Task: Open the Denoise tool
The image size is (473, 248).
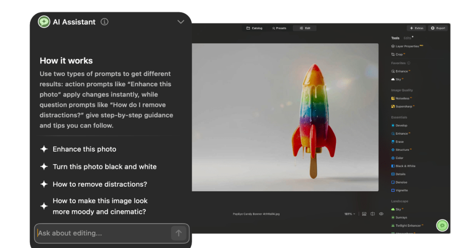Action: (x=399, y=182)
